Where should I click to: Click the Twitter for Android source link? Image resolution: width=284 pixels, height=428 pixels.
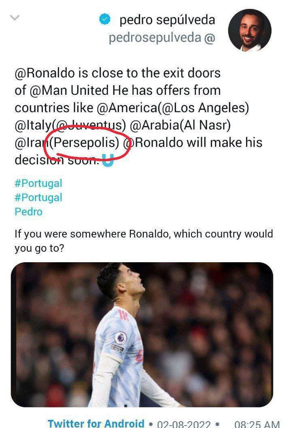(96, 424)
